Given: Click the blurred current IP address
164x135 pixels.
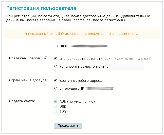Looking at the screenshot, I should pyautogui.click(x=100, y=89).
